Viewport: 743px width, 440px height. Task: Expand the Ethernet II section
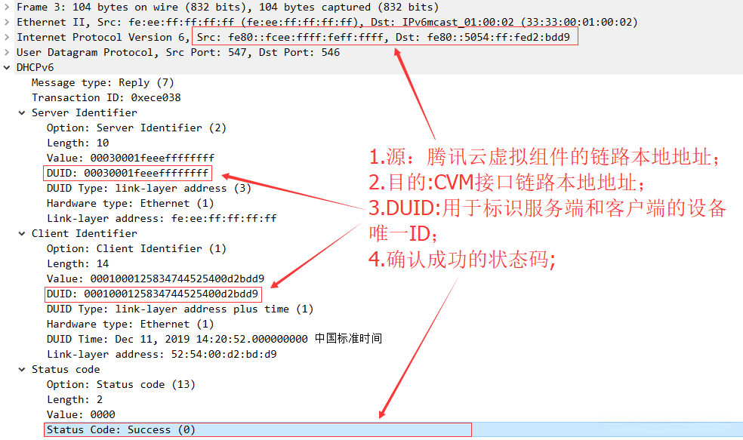[x=7, y=22]
